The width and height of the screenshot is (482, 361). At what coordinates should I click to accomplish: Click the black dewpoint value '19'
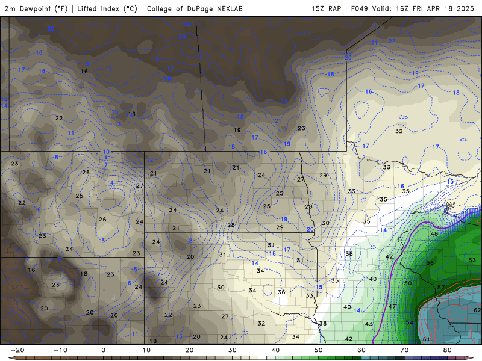click(x=237, y=130)
